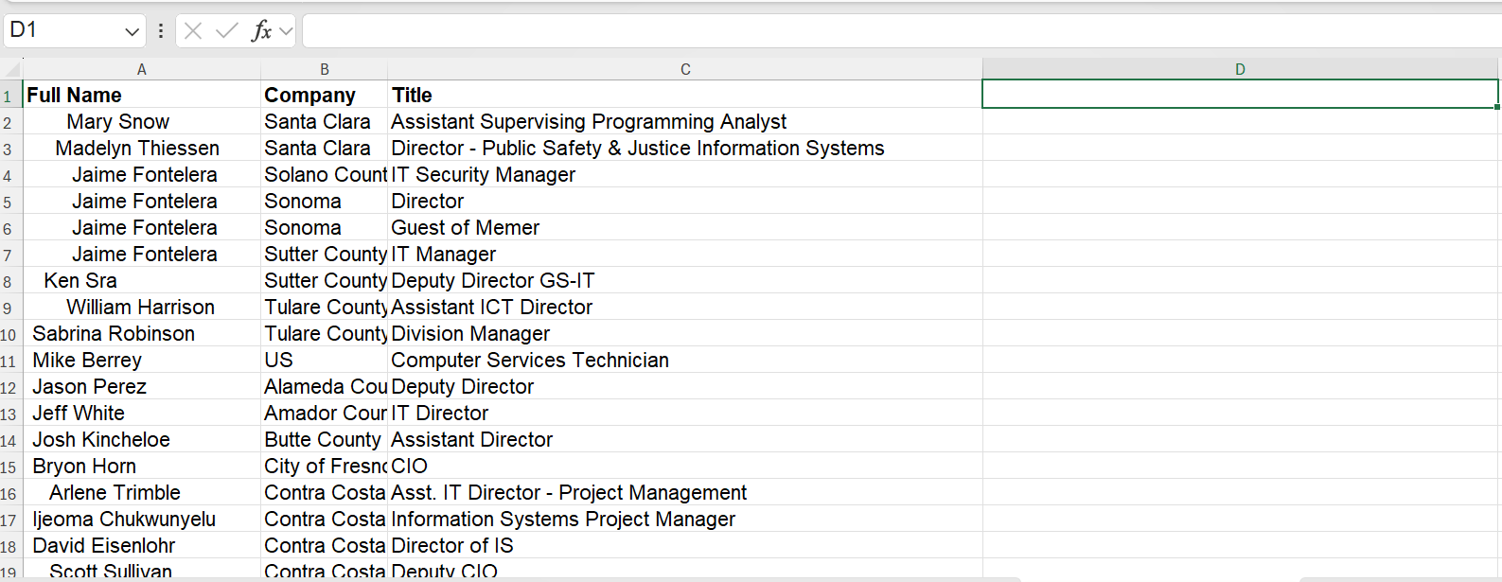Click the Insert Function fx icon
The image size is (1502, 582).
[x=260, y=31]
